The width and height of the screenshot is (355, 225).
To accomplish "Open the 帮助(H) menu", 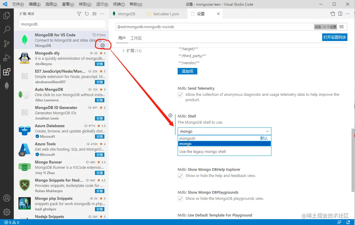I will click(136, 4).
